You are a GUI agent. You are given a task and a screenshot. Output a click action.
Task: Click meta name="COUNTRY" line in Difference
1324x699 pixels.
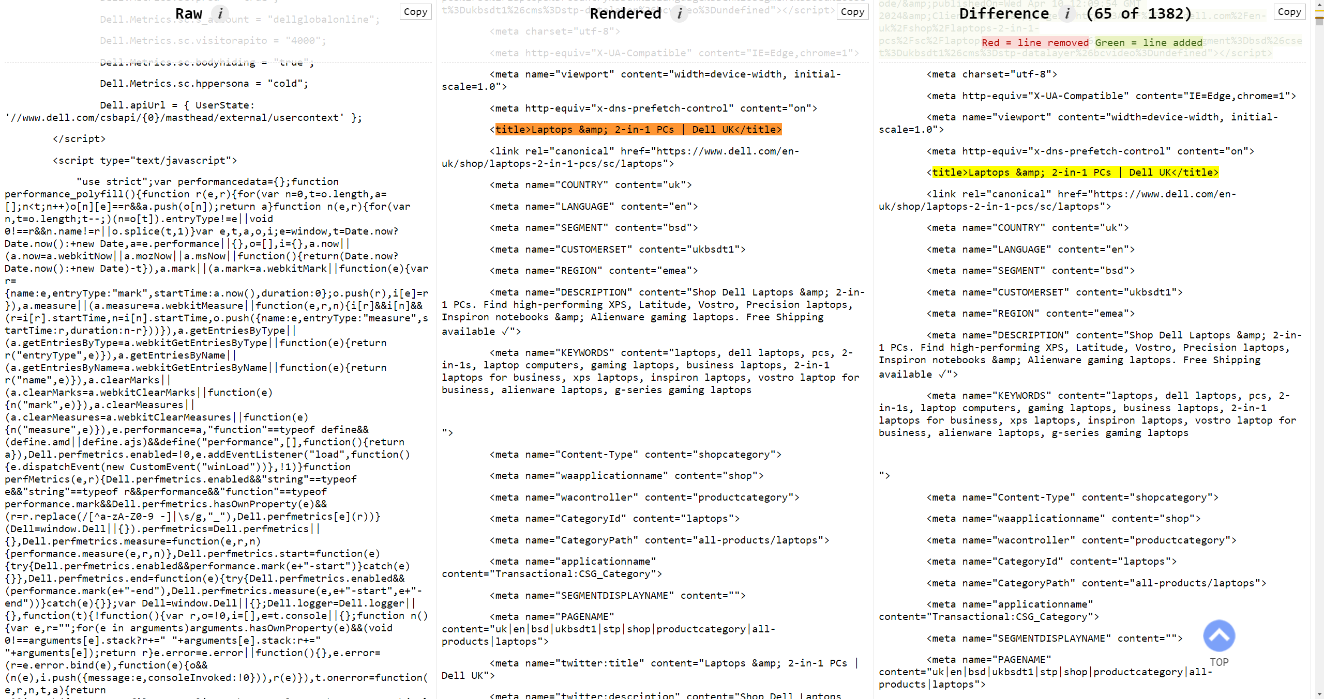tap(1028, 227)
